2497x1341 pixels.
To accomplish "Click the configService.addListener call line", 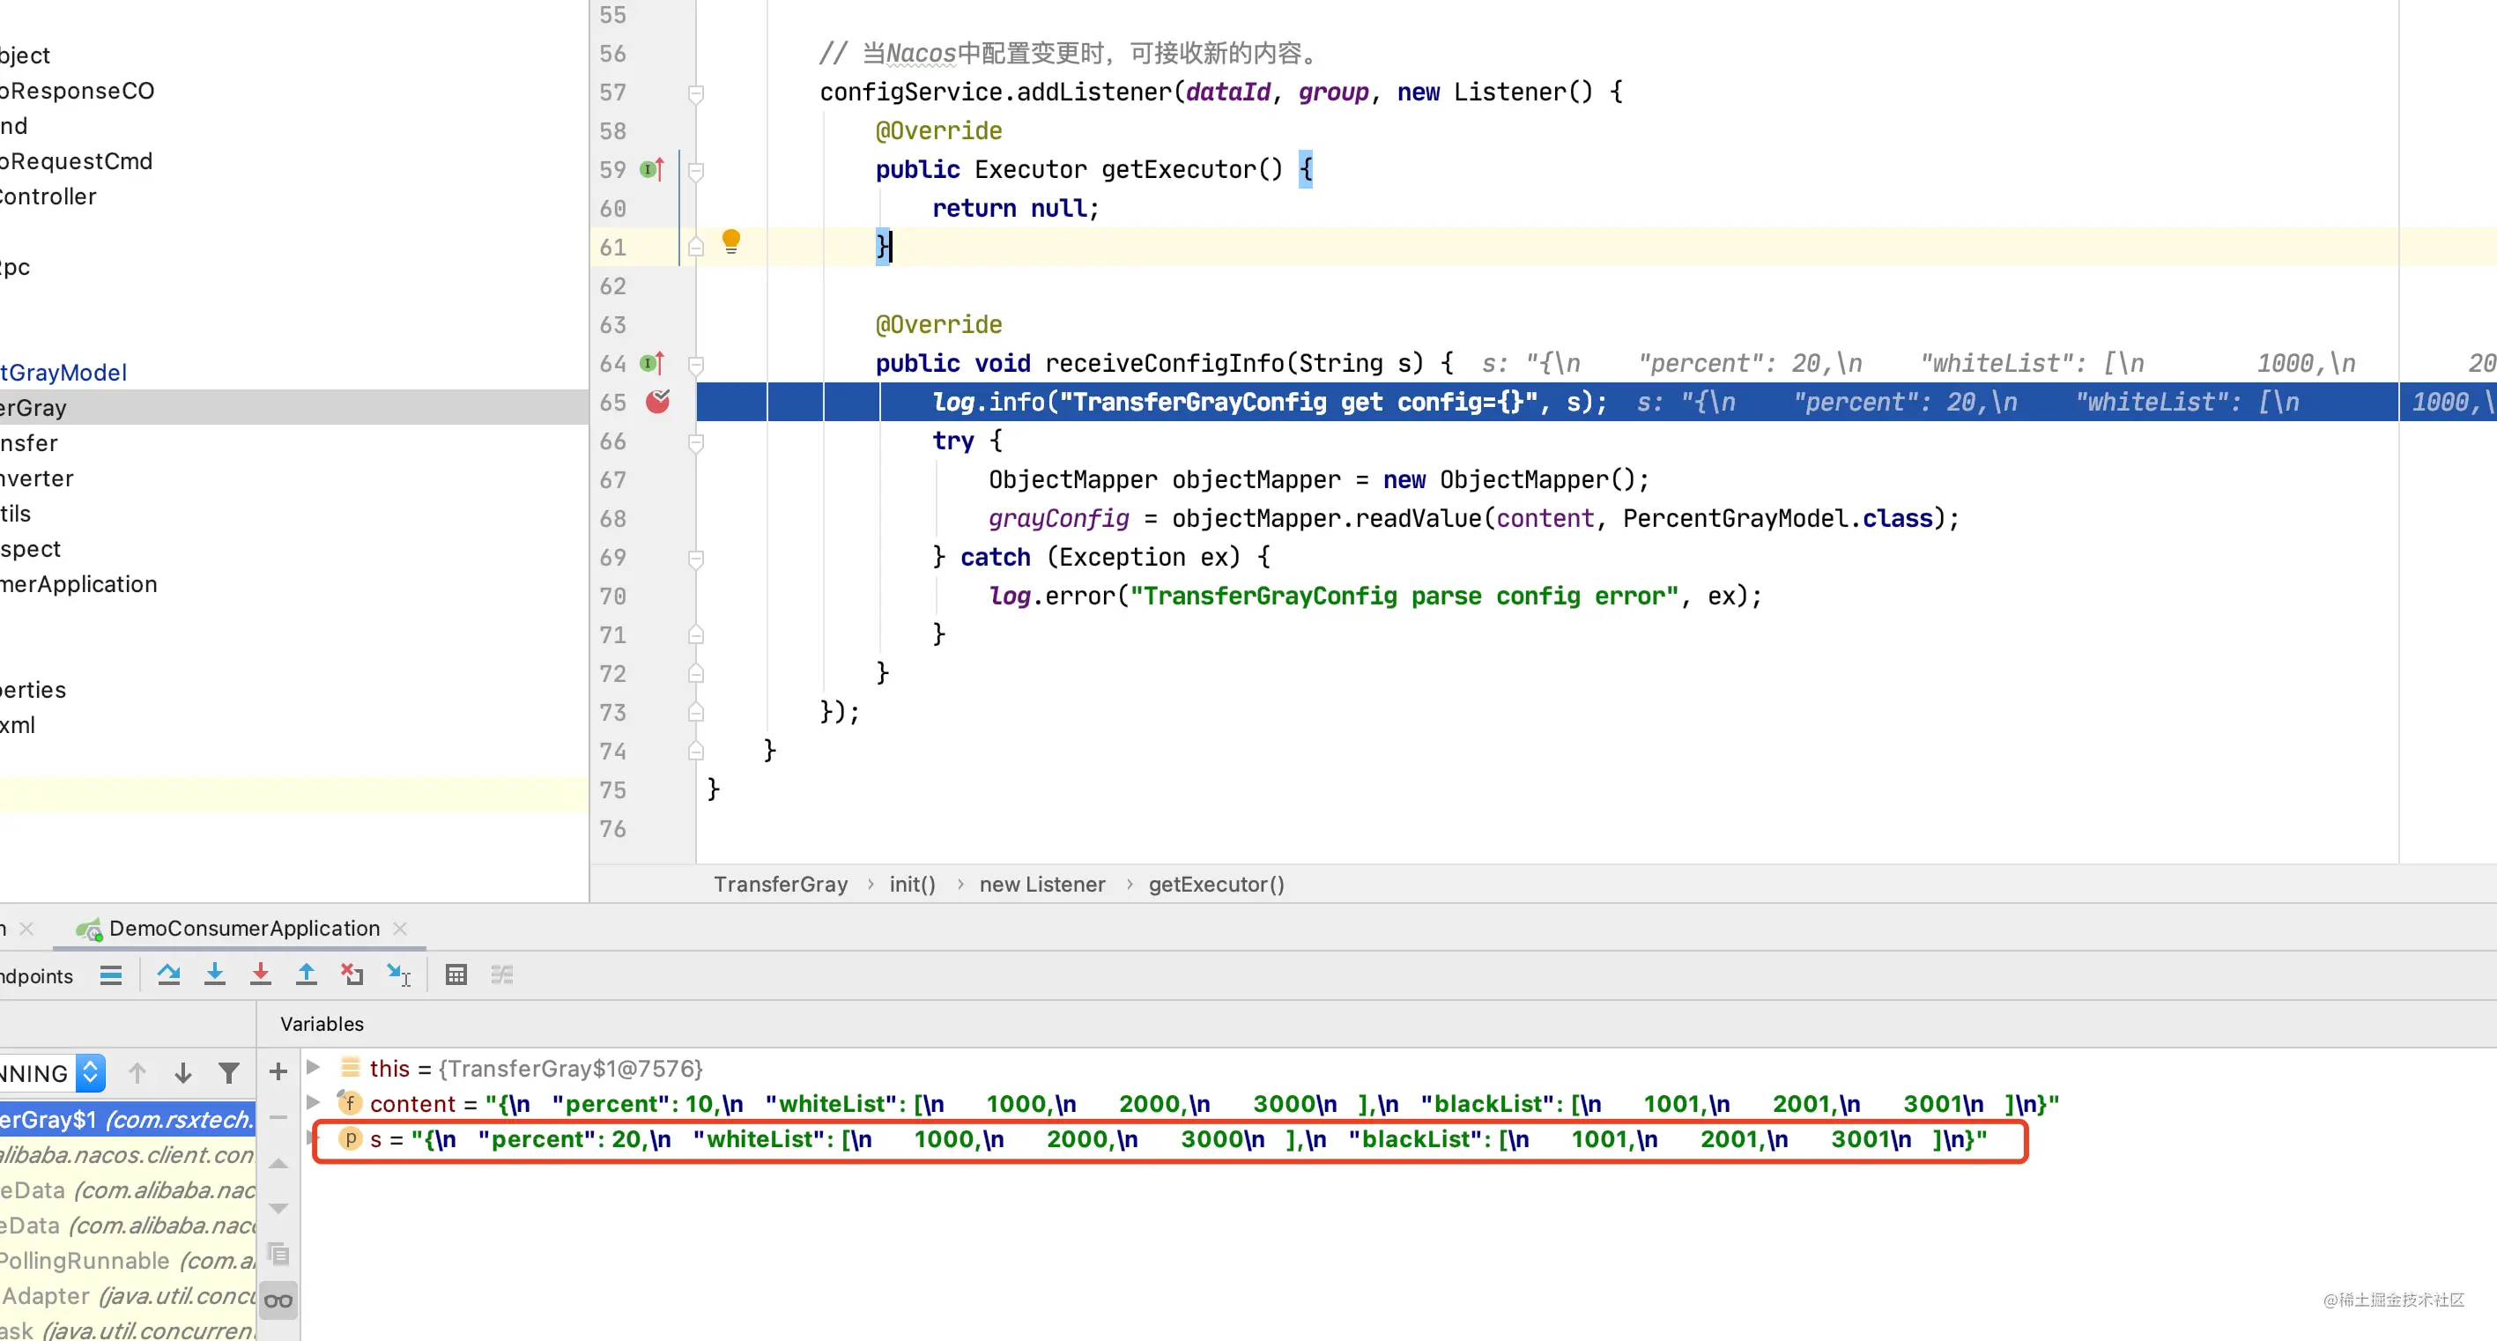I will tap(1220, 93).
